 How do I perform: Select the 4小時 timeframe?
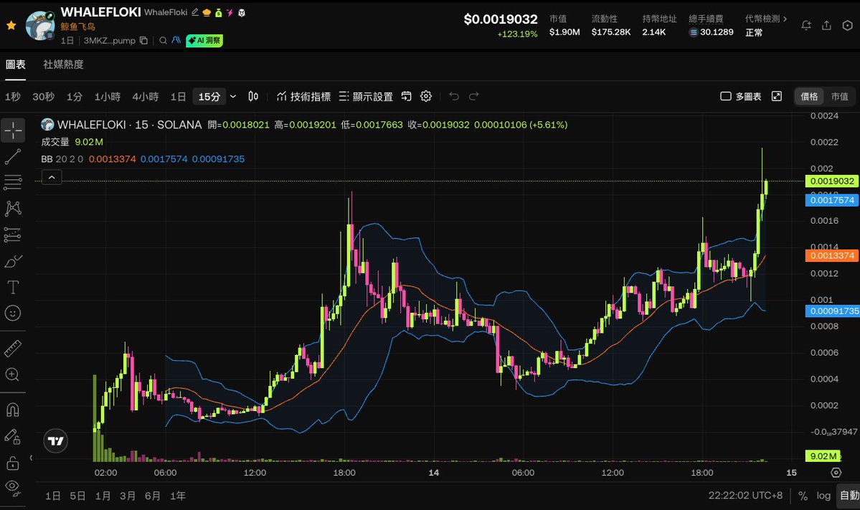pyautogui.click(x=146, y=97)
